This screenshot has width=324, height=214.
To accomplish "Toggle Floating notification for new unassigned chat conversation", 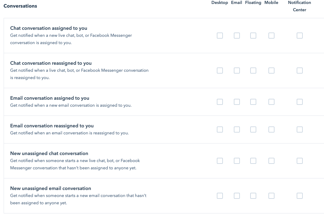I will [x=253, y=161].
